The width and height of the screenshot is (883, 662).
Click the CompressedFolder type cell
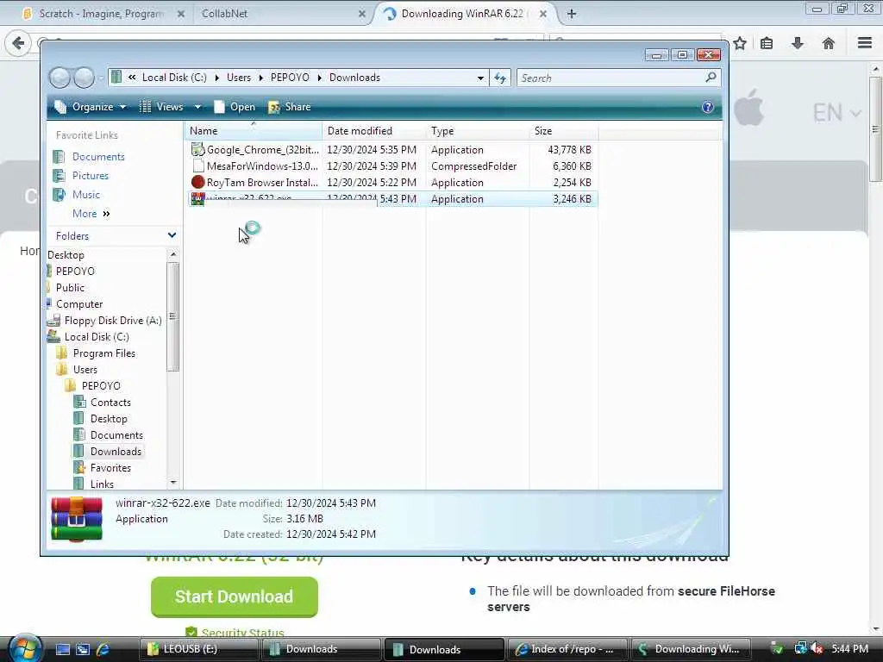pos(474,166)
